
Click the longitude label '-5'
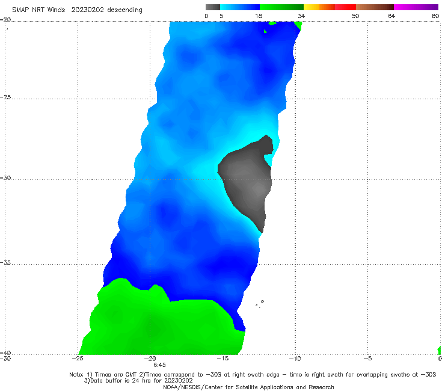pos(367,359)
